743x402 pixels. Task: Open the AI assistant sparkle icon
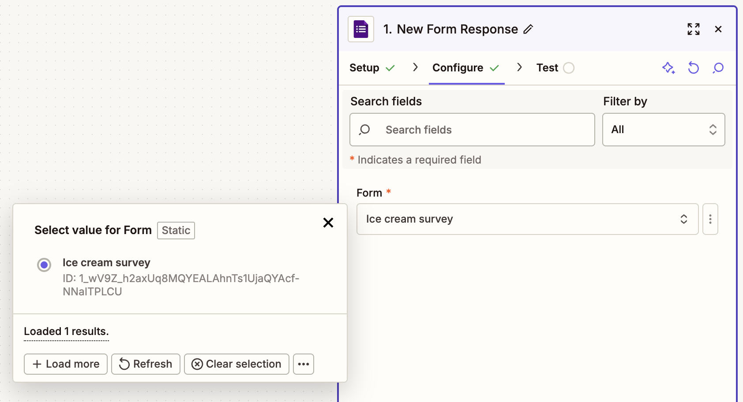point(668,68)
